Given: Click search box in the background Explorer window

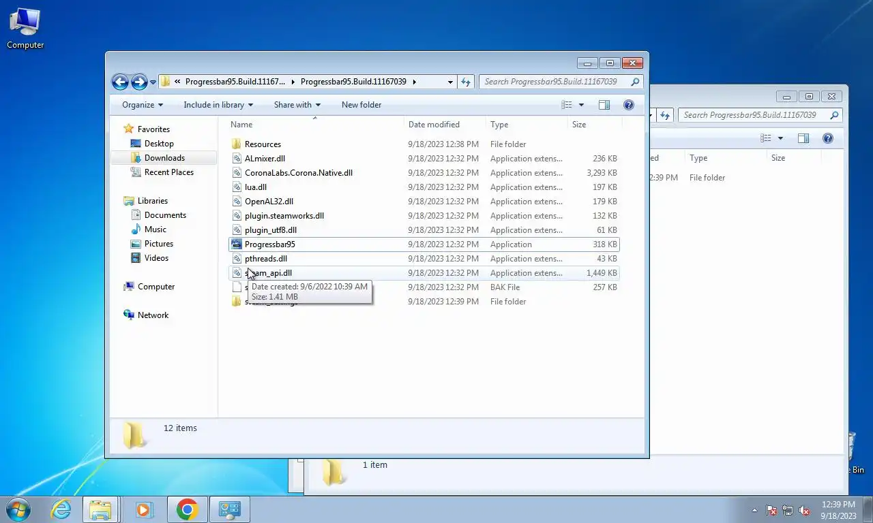Looking at the screenshot, I should 760,115.
